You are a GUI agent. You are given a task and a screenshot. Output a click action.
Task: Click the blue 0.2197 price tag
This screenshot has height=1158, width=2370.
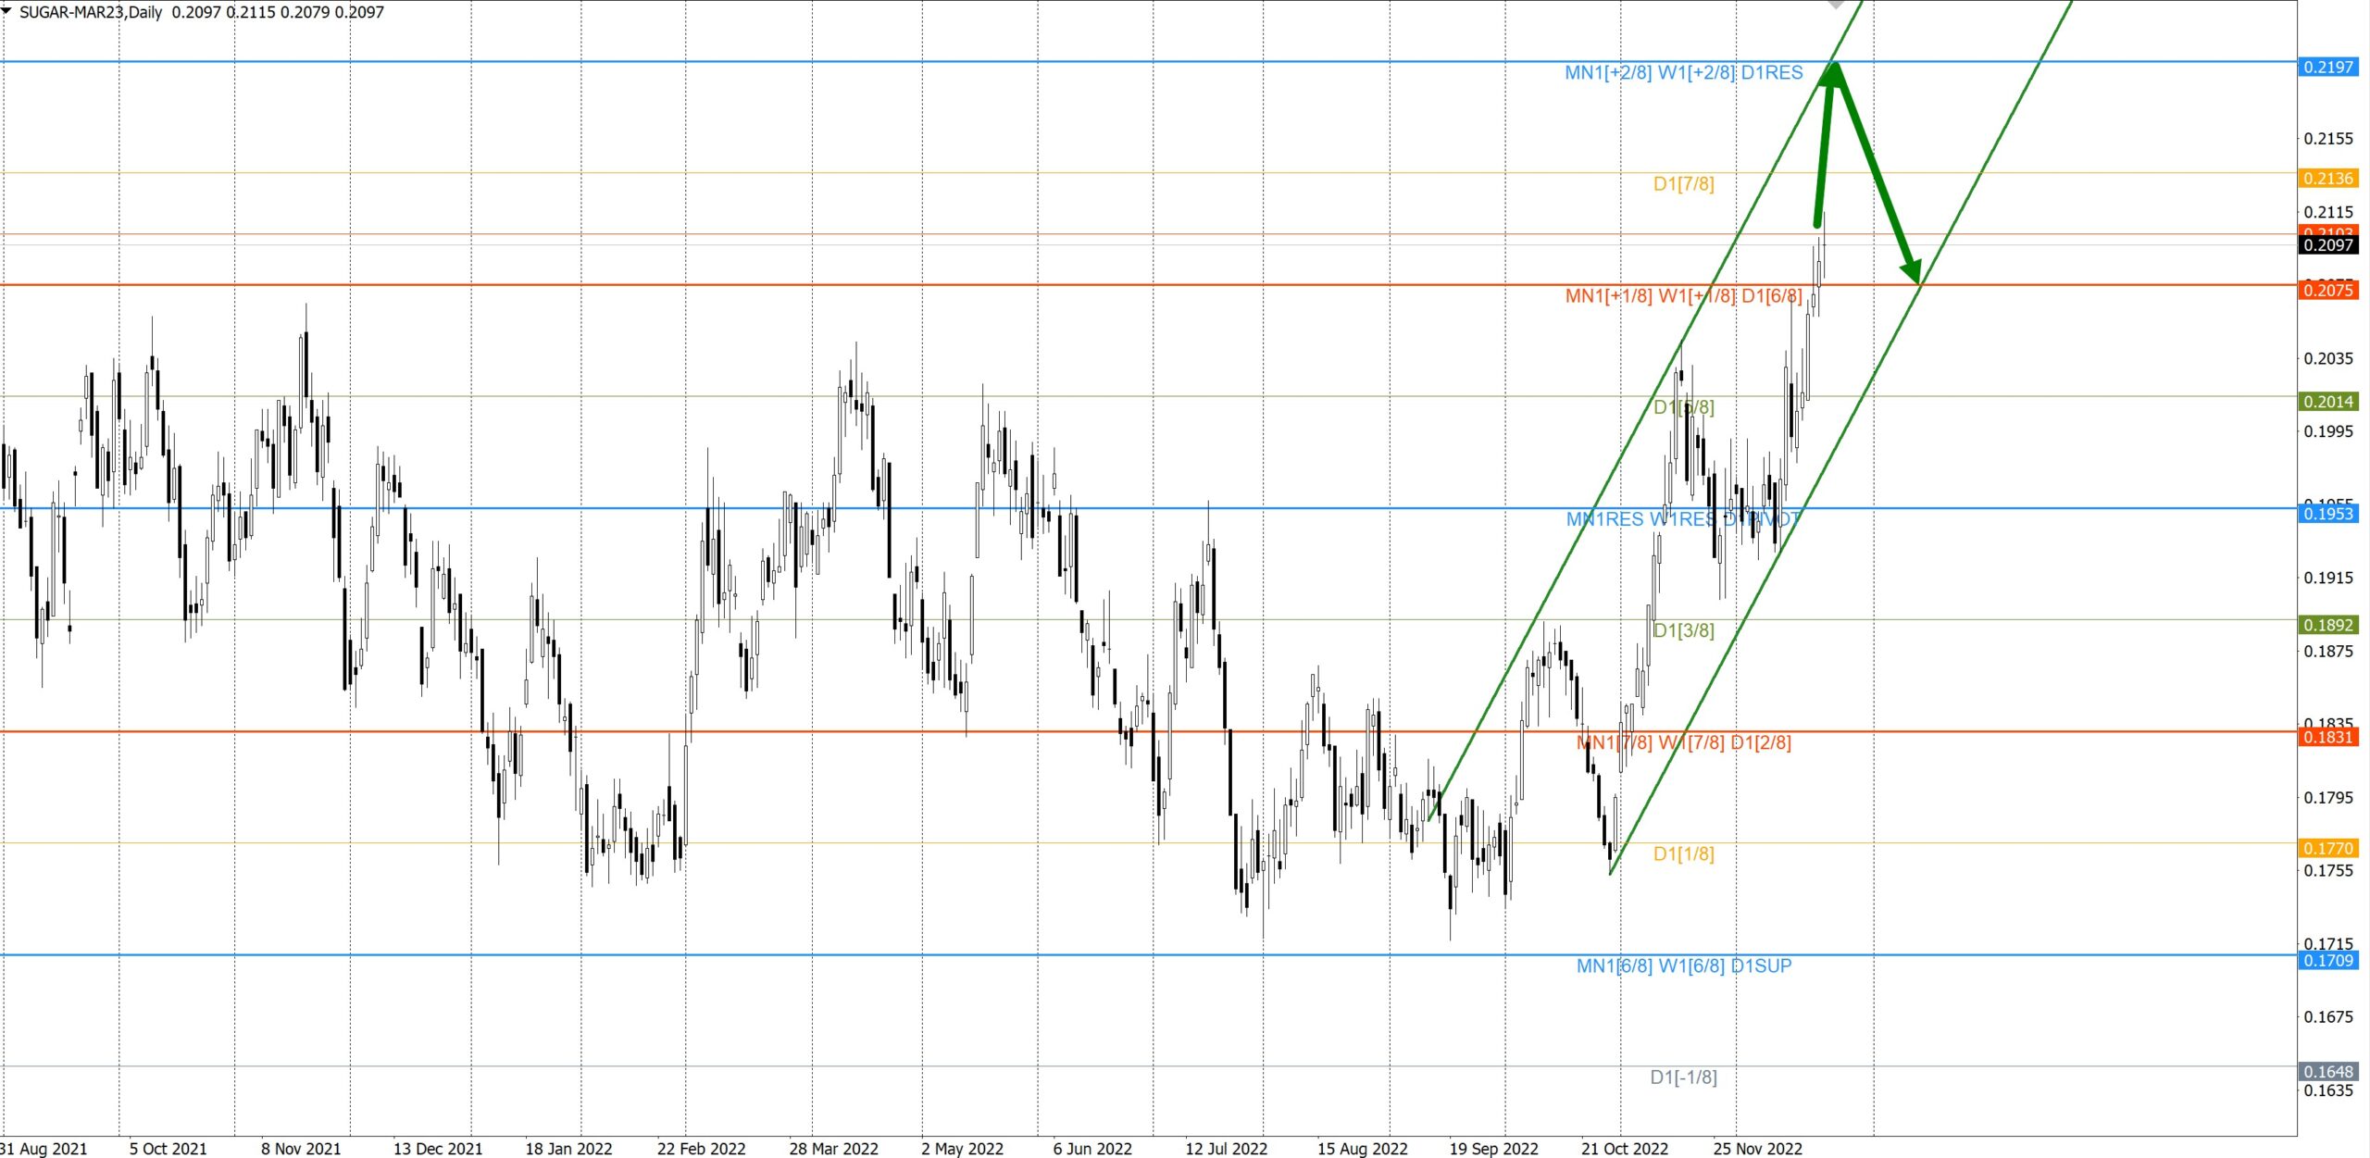tap(2327, 67)
